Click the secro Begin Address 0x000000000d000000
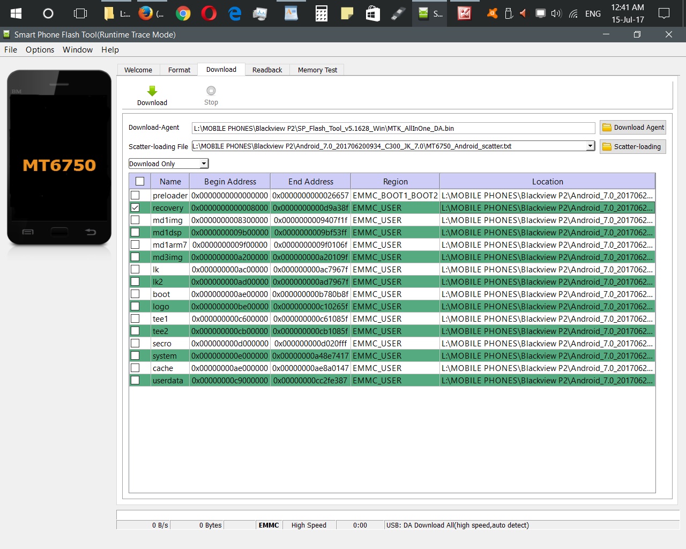Viewport: 686px width, 549px height. (x=230, y=344)
